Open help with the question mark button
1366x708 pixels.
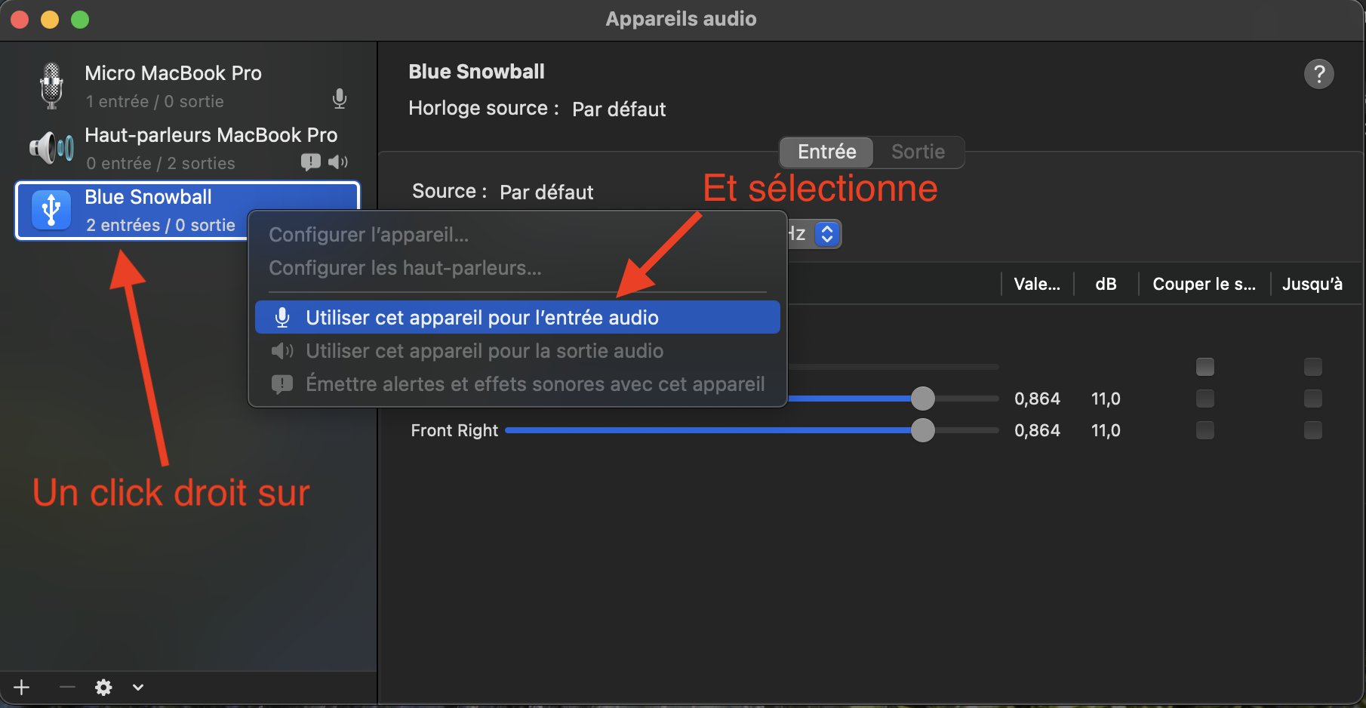coord(1318,74)
